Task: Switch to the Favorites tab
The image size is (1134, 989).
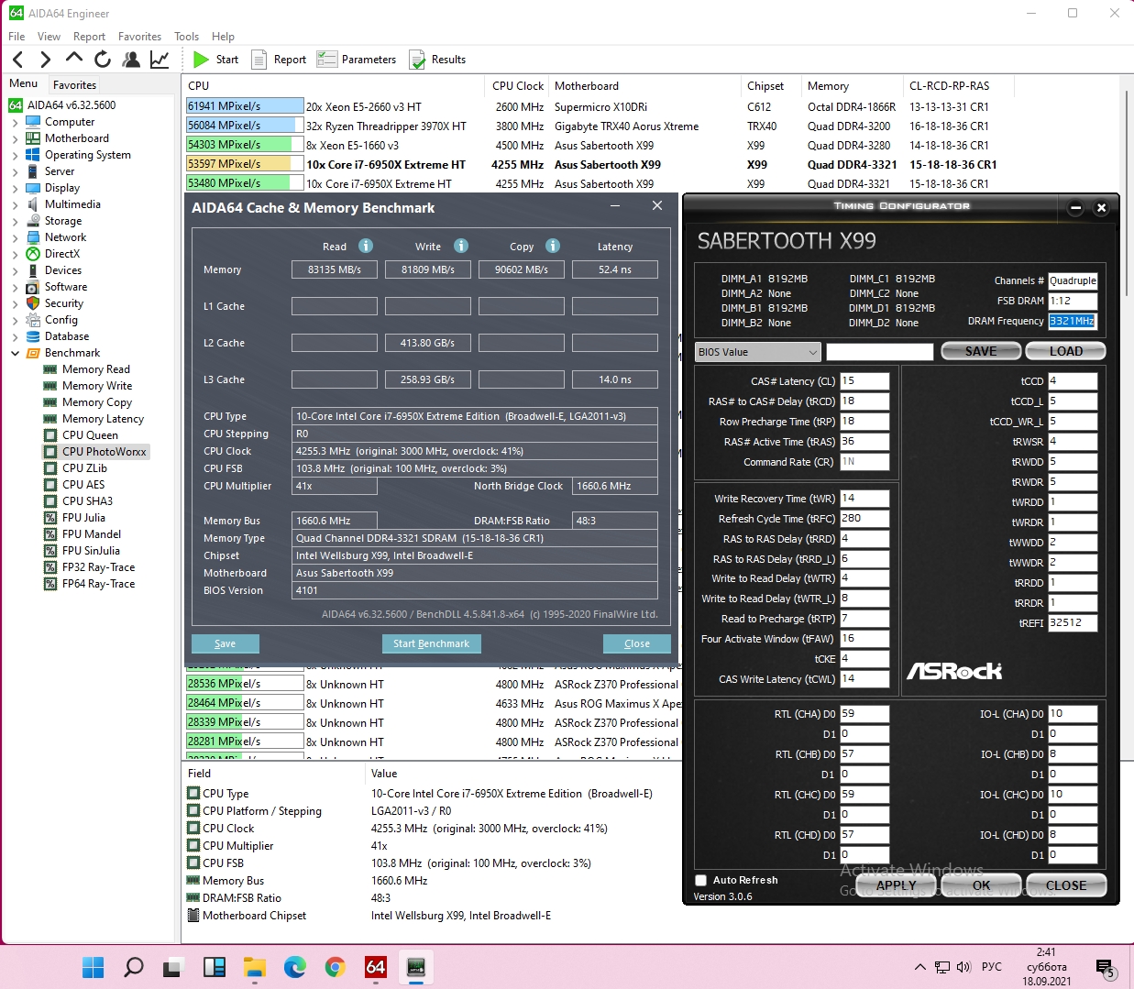Action: (x=74, y=84)
